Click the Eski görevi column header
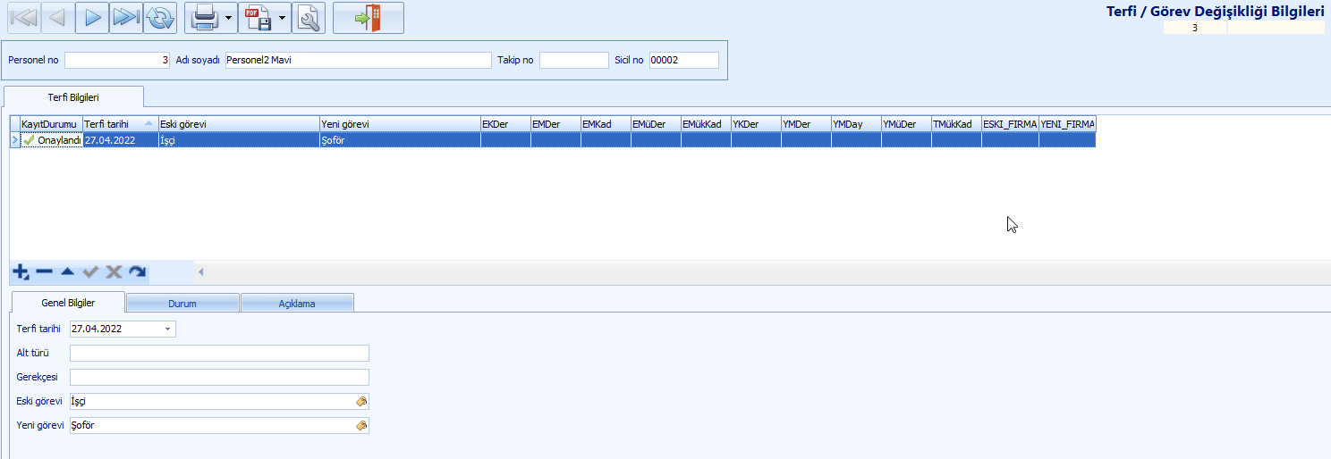 point(239,124)
